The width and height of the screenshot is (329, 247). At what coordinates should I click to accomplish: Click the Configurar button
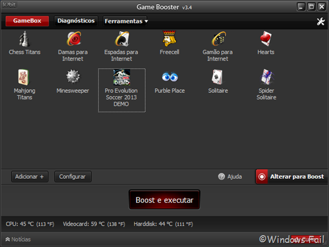coord(73,176)
